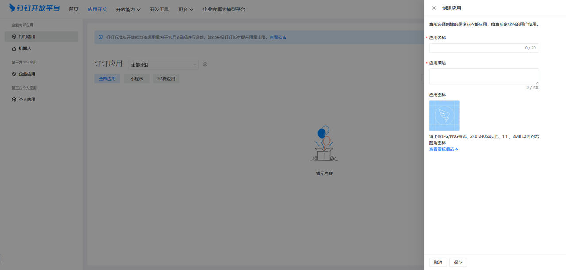
Task: Click the 钉钉应用 cube icon in sidebar
Action: pos(14,37)
